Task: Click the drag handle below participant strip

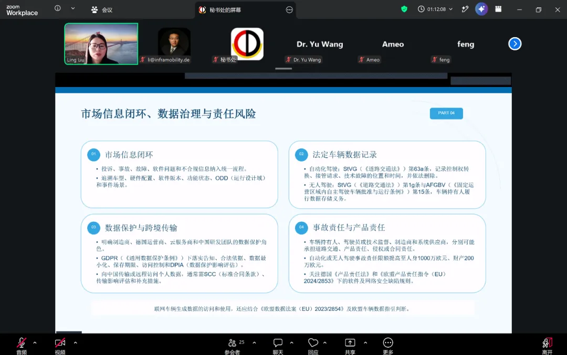Action: pyautogui.click(x=283, y=68)
